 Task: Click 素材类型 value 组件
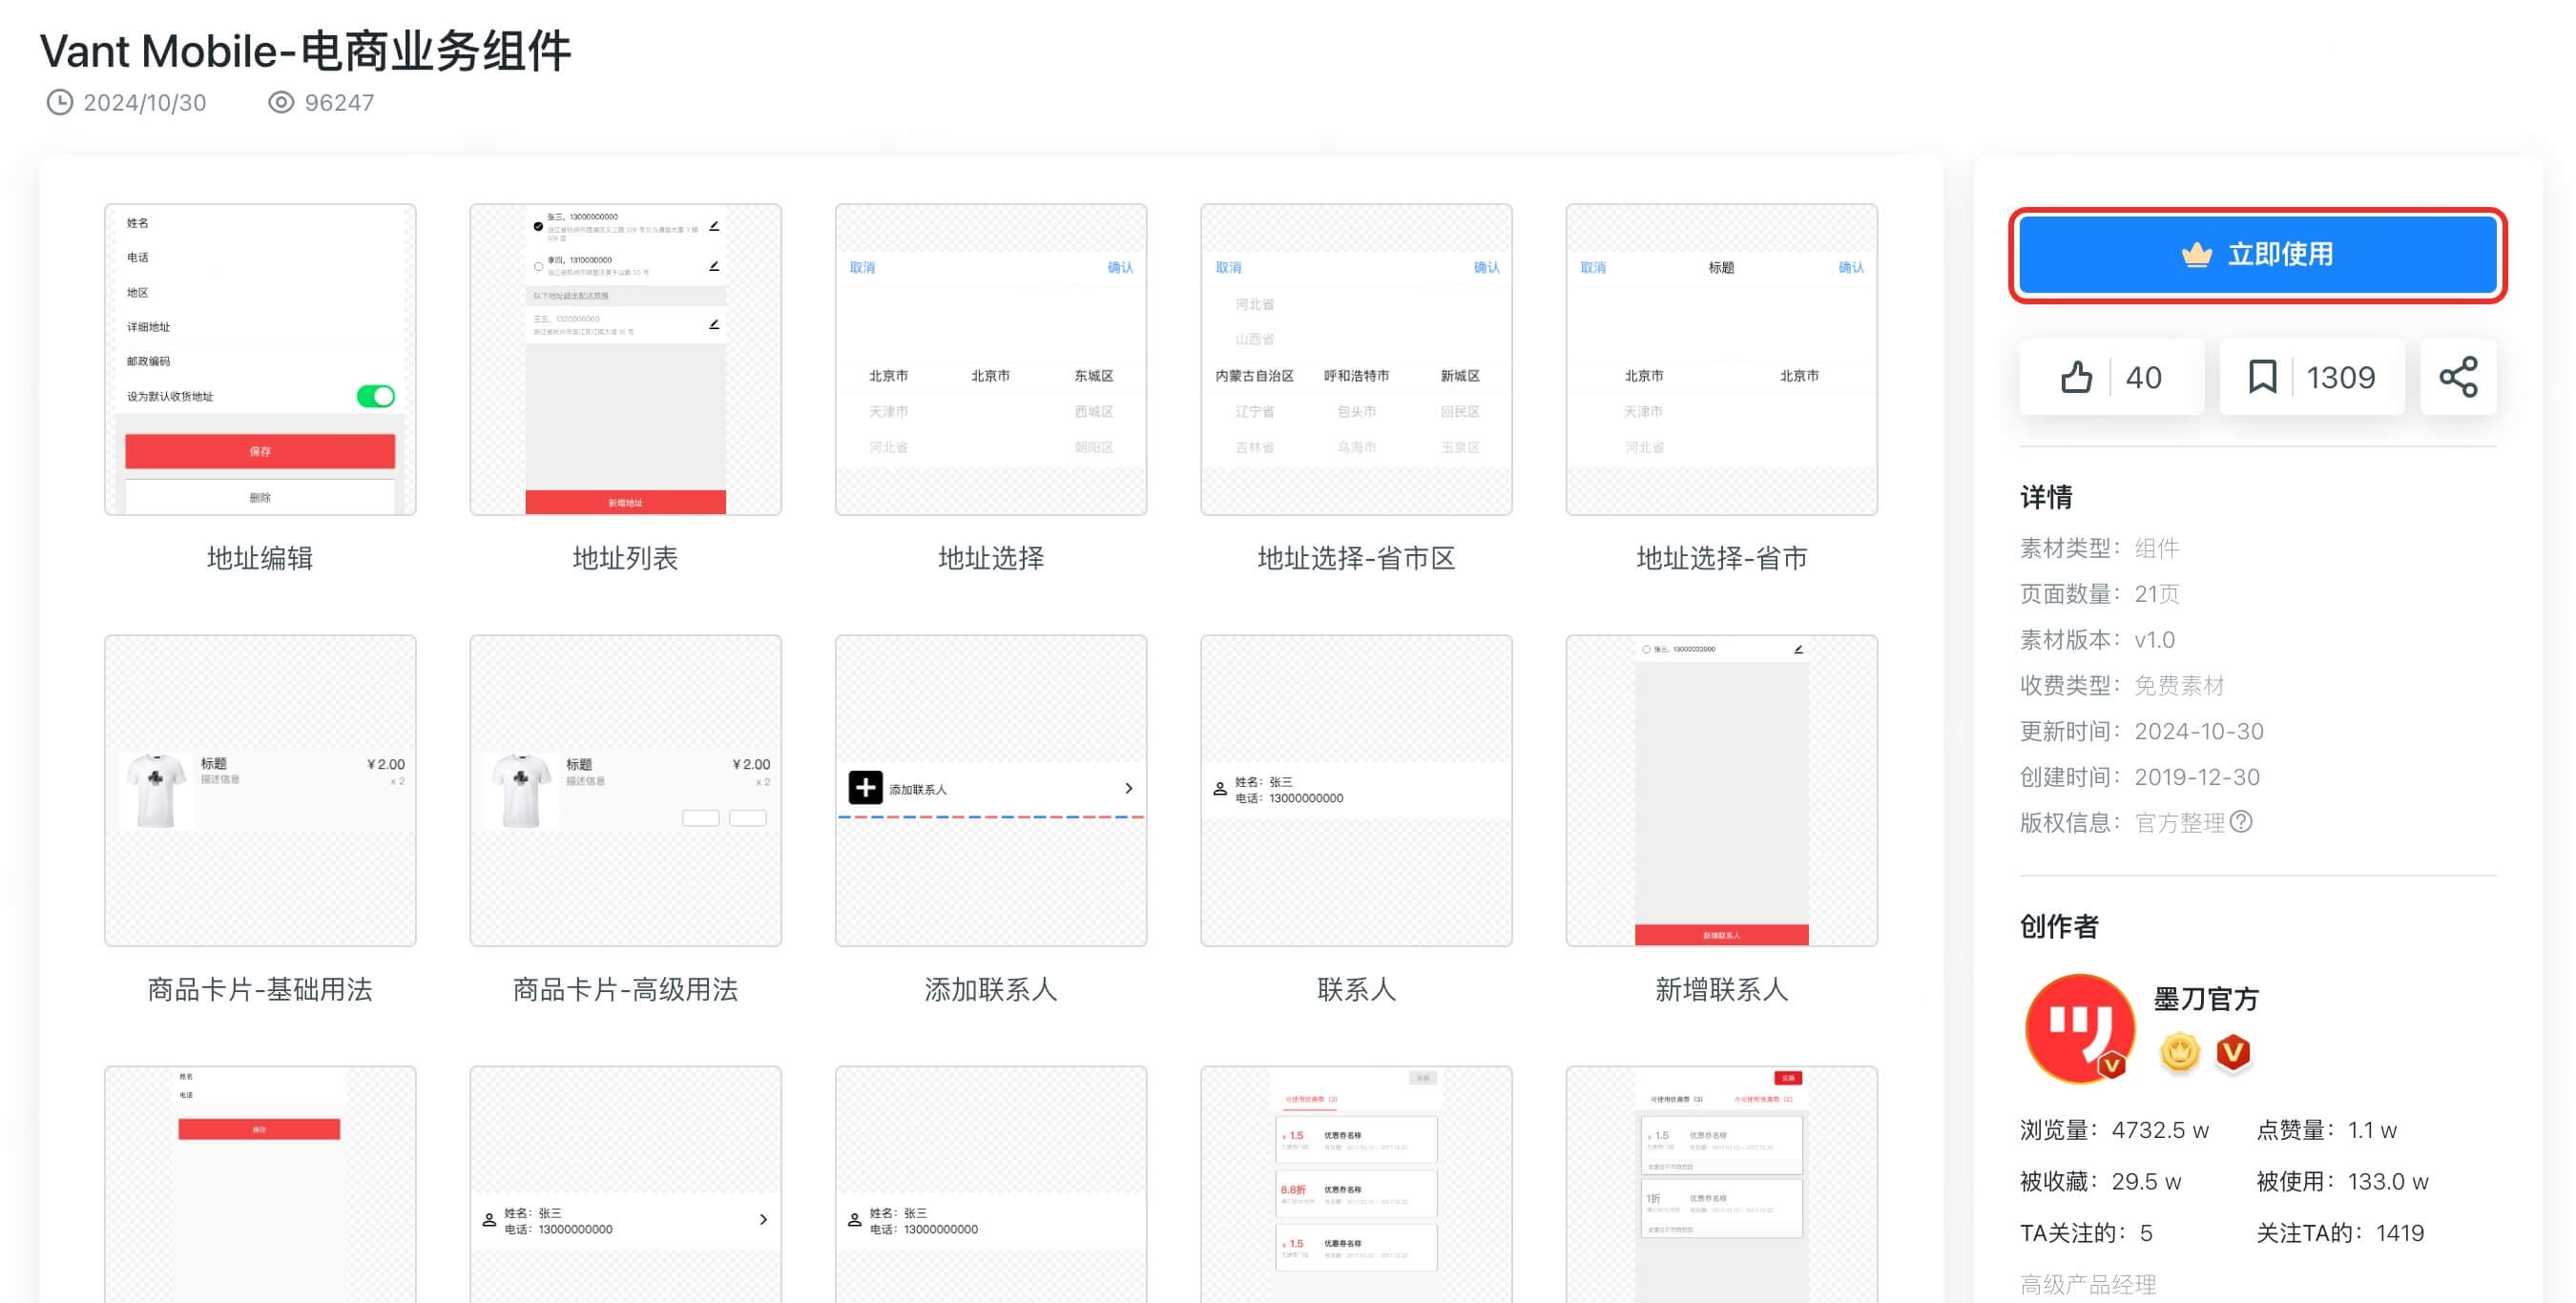click(2156, 547)
